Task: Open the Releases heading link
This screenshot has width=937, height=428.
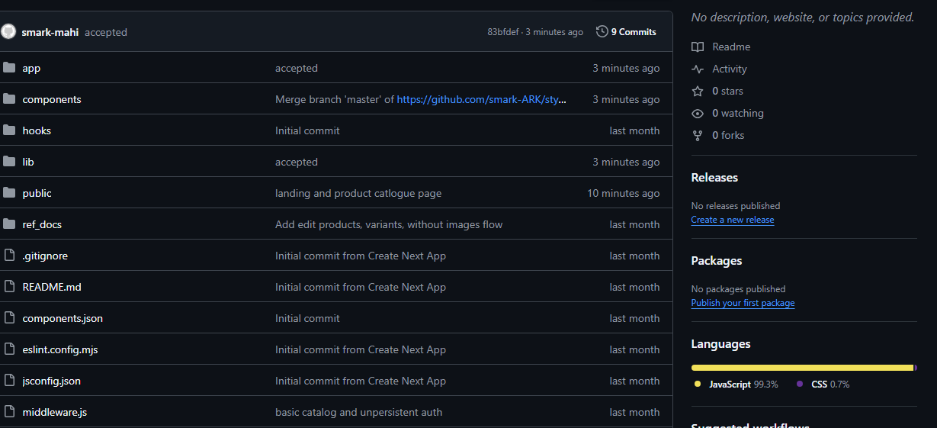Action: (714, 177)
